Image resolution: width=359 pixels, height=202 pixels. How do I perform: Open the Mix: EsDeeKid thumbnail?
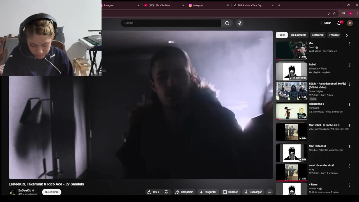[291, 153]
